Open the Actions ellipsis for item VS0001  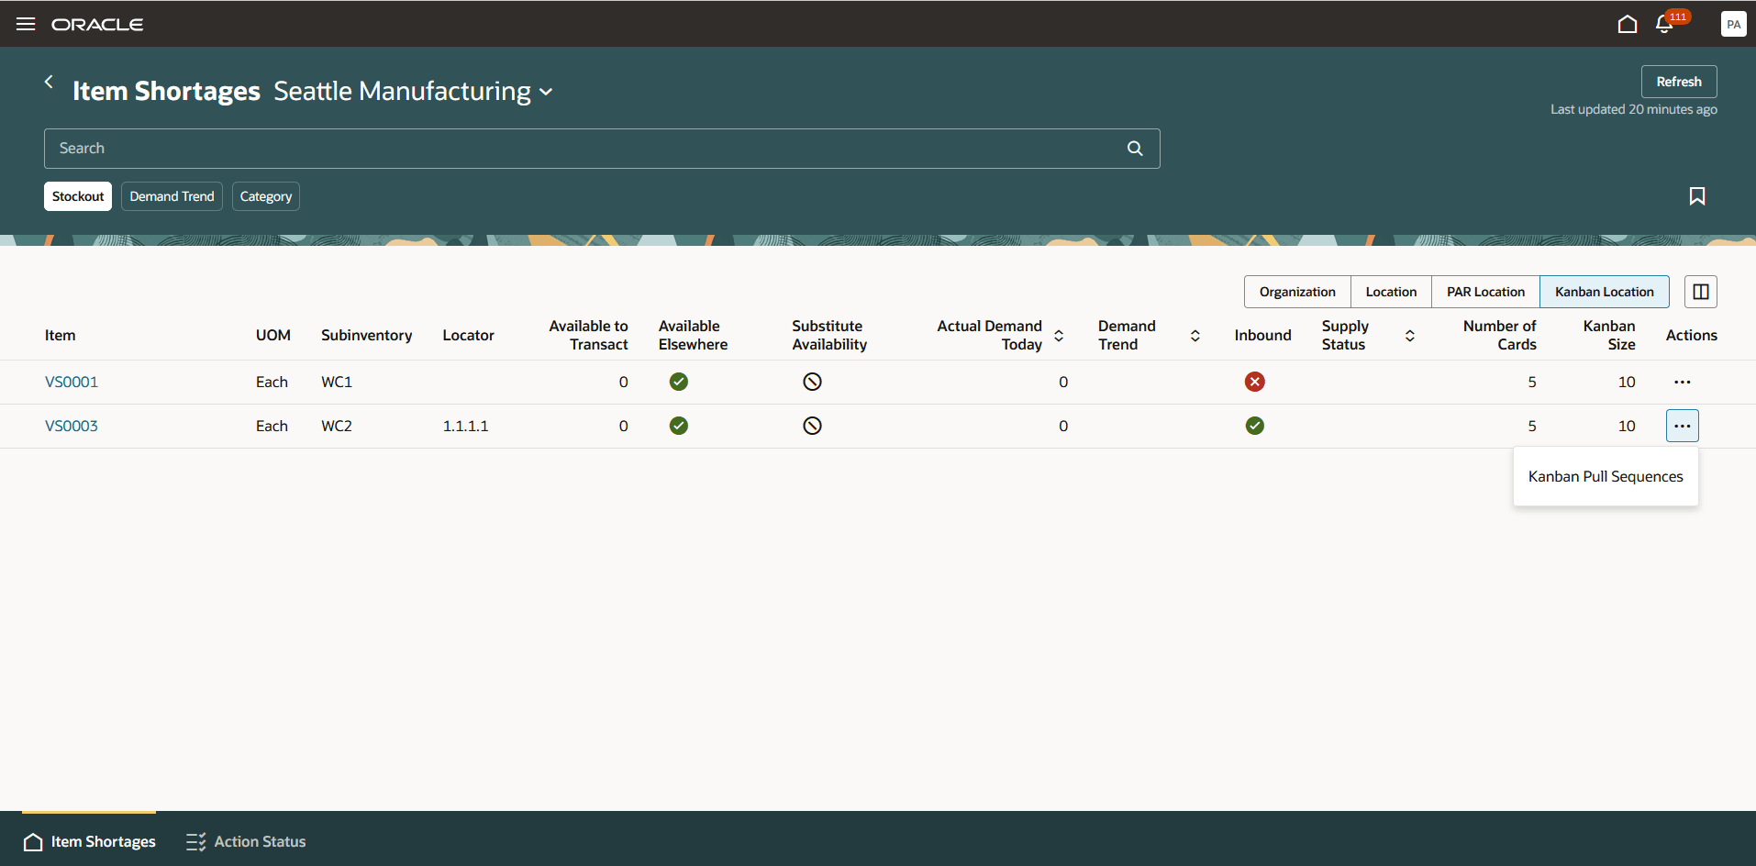[x=1682, y=382]
